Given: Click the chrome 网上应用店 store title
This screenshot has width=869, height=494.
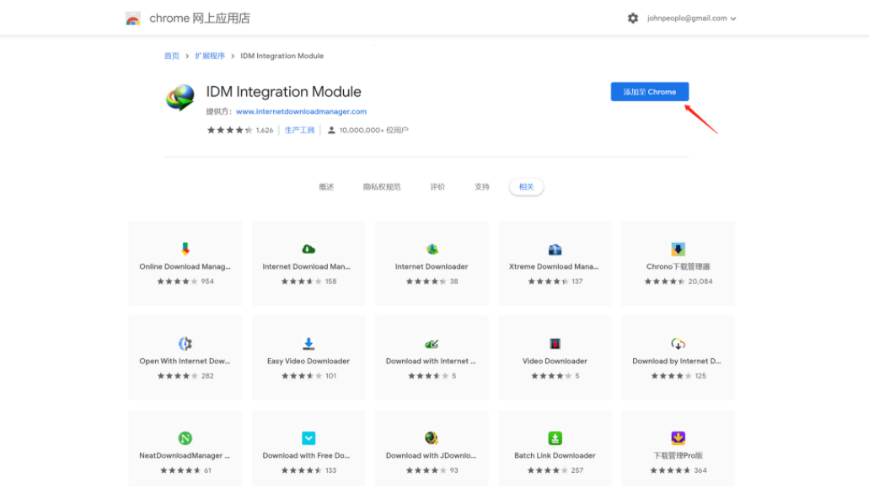Looking at the screenshot, I should coord(200,19).
